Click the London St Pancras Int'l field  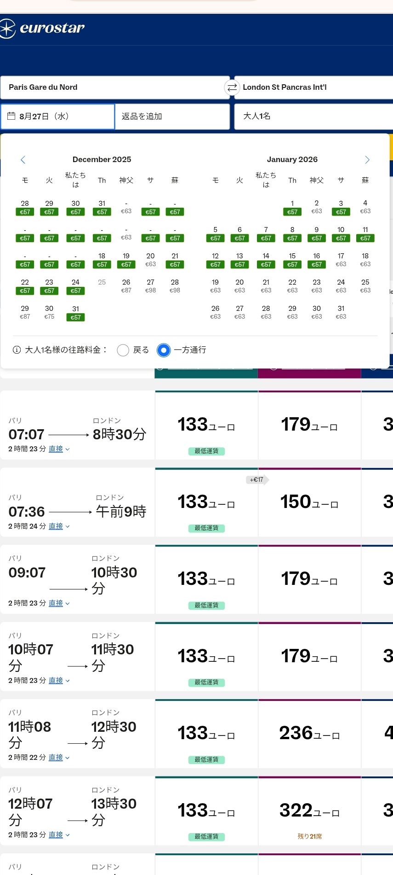(x=313, y=87)
